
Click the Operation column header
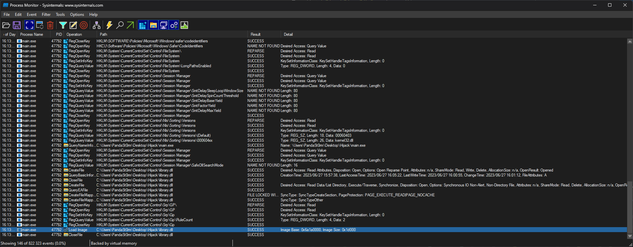[x=80, y=34]
